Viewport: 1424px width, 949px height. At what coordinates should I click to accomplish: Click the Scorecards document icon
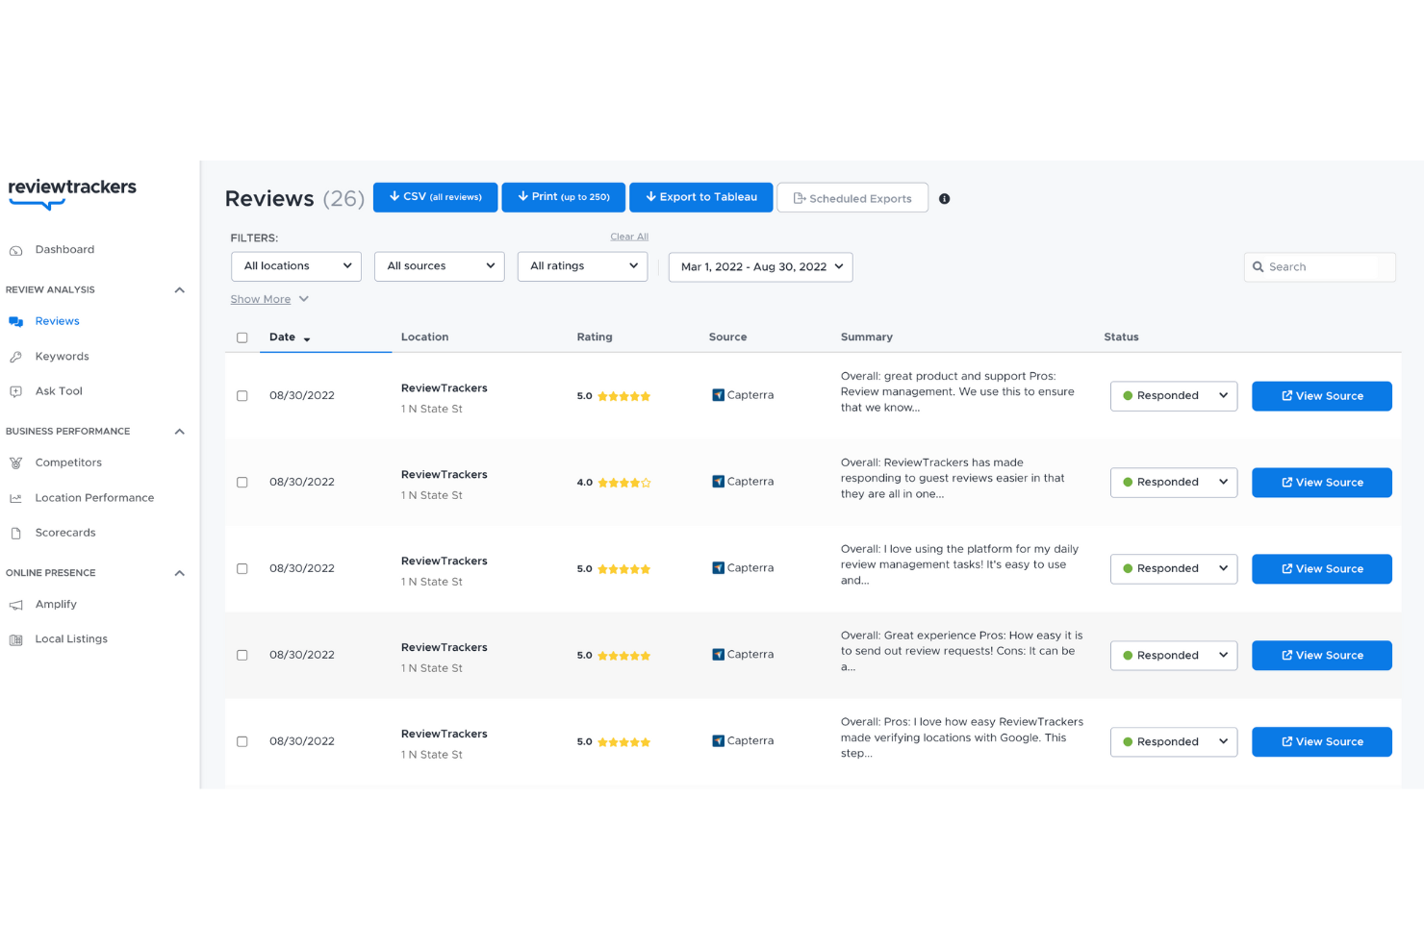tap(16, 533)
